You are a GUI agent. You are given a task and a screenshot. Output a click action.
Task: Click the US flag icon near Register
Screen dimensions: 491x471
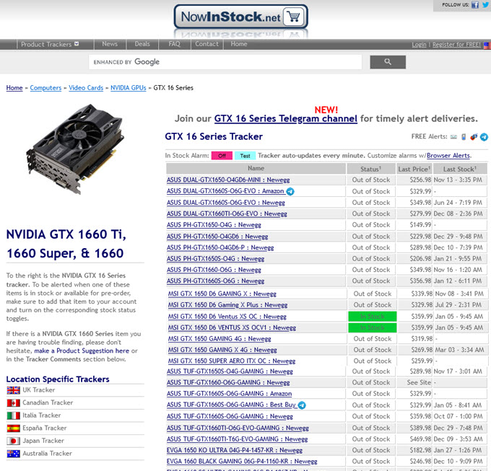tap(487, 45)
